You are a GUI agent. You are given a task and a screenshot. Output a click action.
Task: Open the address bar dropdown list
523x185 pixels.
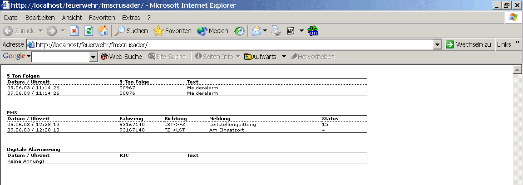tap(437, 44)
